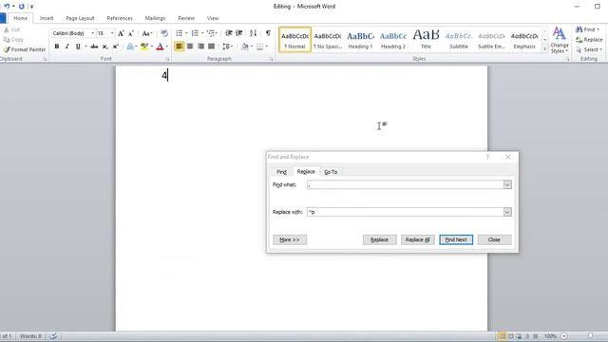Click the Multilevel list icon
Viewport: 608px width, 342px height.
(x=211, y=33)
